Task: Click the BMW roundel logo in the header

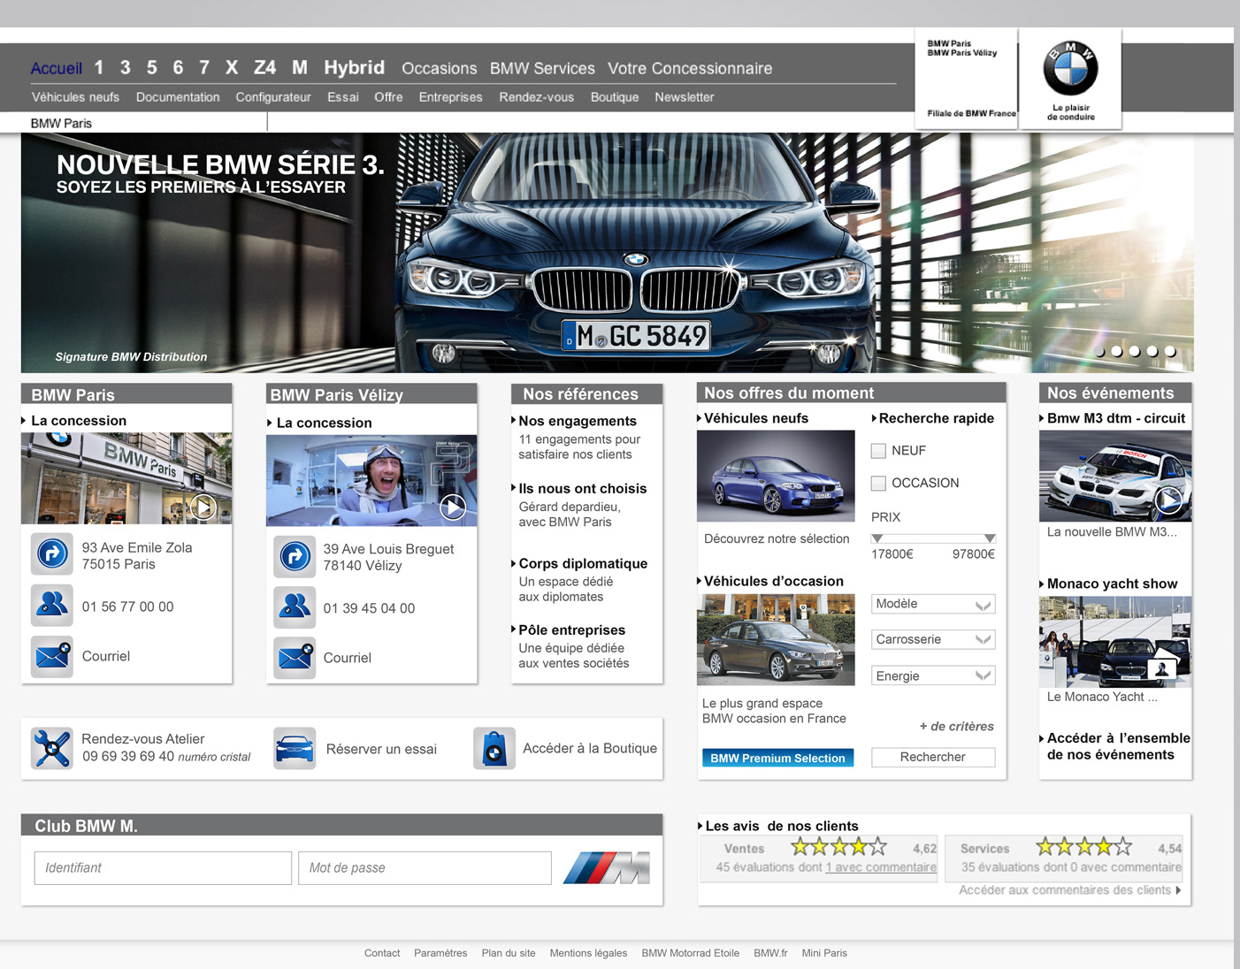Action: point(1070,68)
